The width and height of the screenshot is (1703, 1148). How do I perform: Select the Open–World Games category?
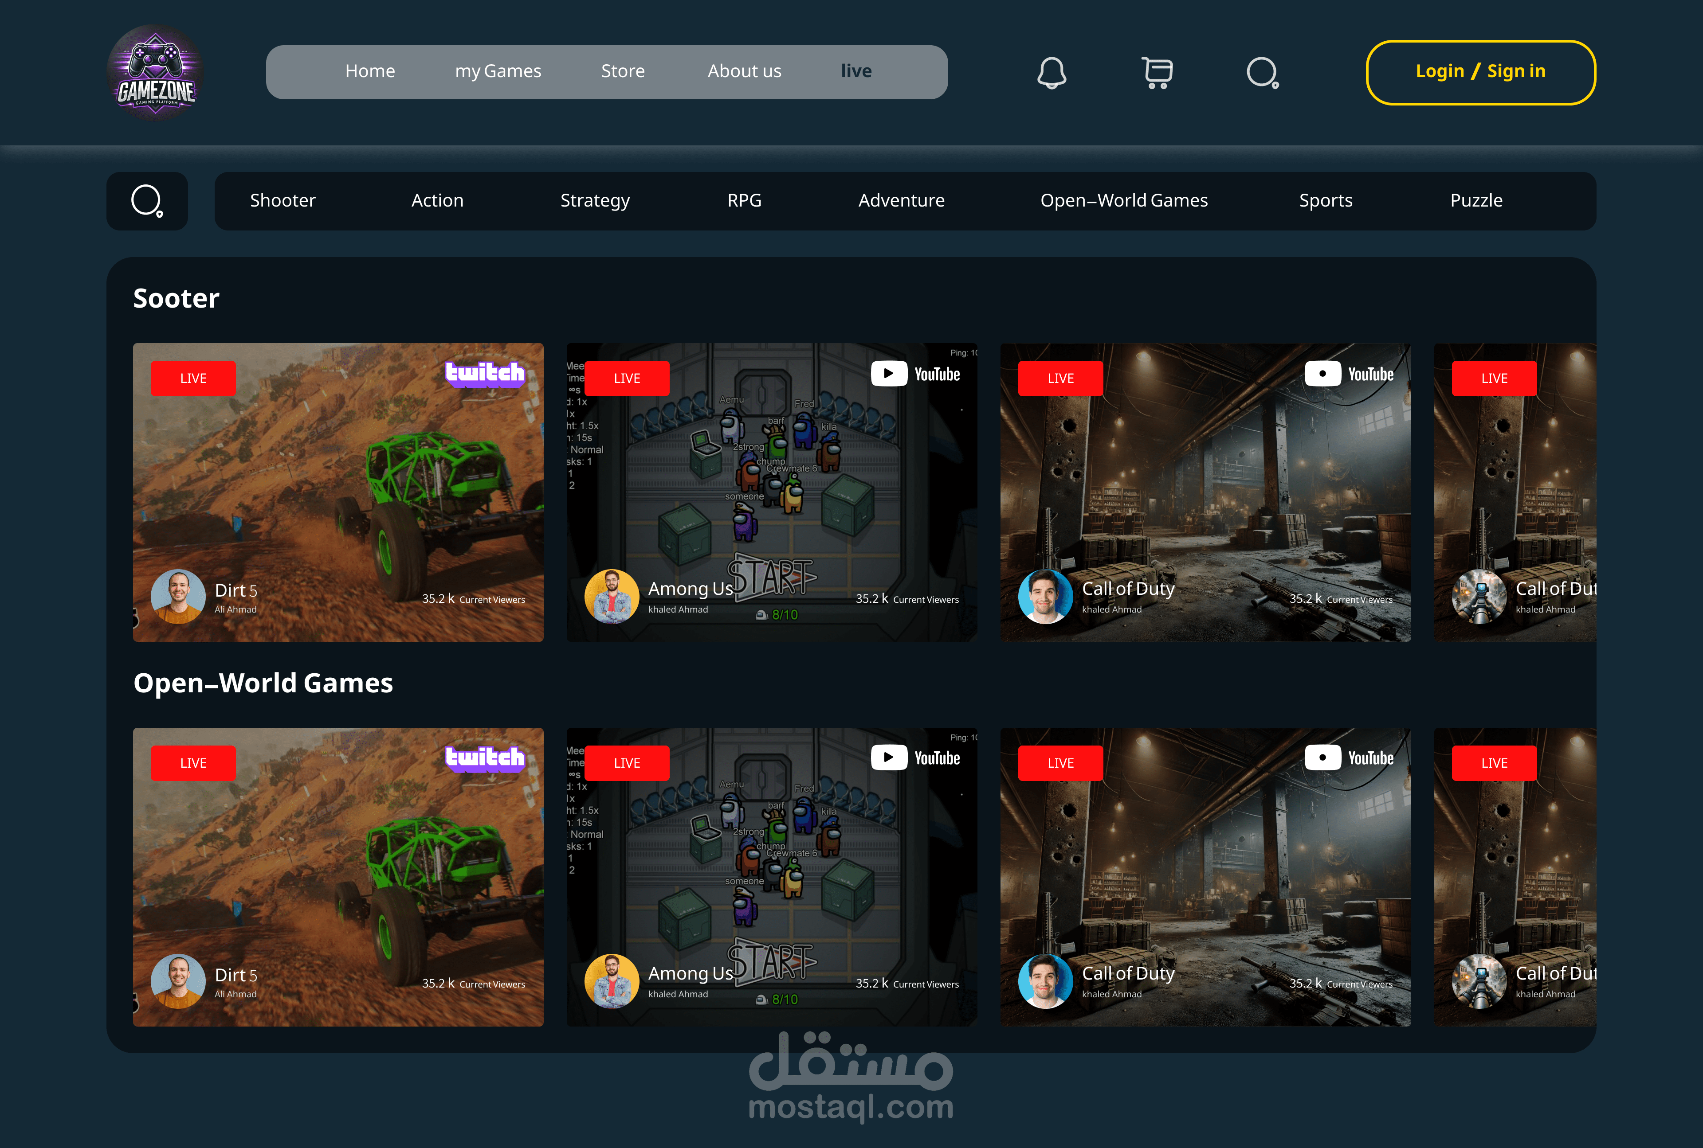1124,201
